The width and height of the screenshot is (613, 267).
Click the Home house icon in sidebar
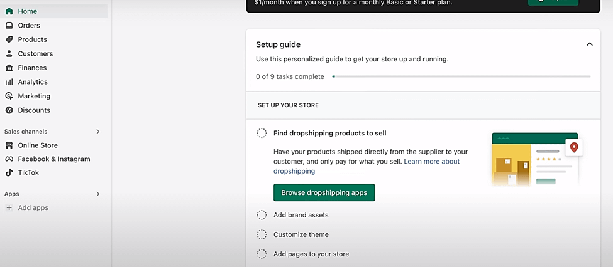tap(9, 11)
